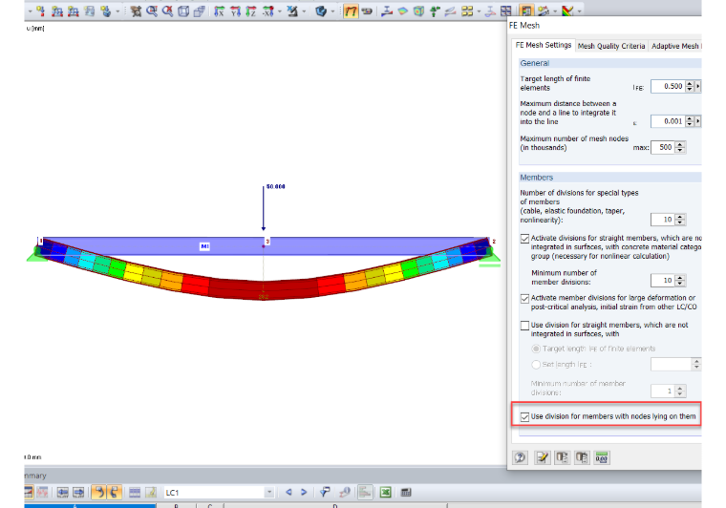Select the wireframe cube display icon
Image resolution: width=726 pixels, height=508 pixels.
(x=183, y=11)
